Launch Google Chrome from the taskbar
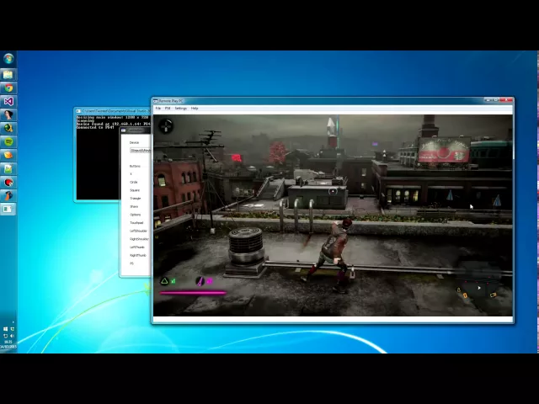This screenshot has height=404, width=539. click(8, 88)
